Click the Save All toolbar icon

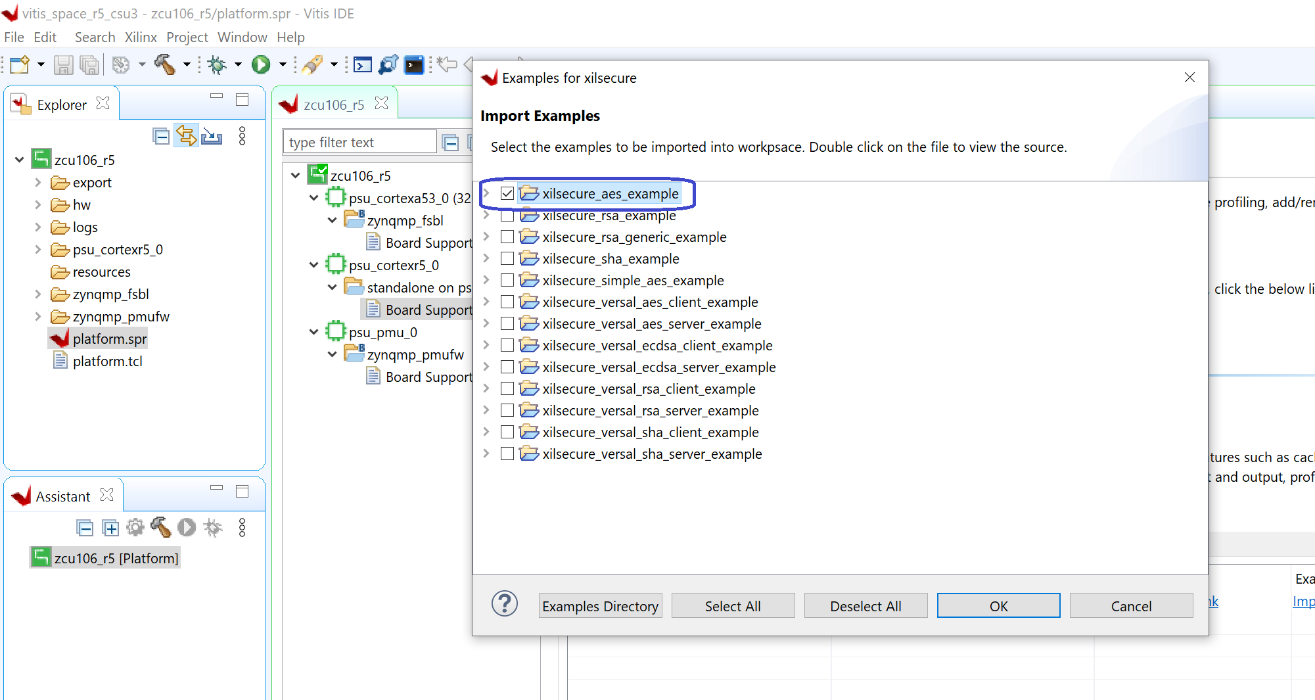coord(89,64)
